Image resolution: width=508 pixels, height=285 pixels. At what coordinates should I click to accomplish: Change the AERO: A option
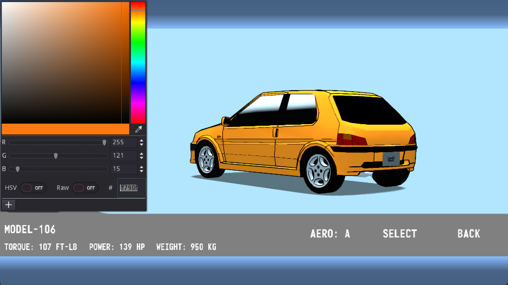pyautogui.click(x=330, y=234)
